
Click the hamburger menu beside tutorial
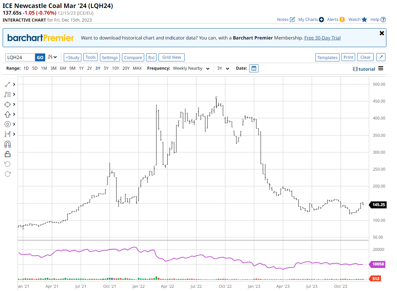(x=381, y=69)
